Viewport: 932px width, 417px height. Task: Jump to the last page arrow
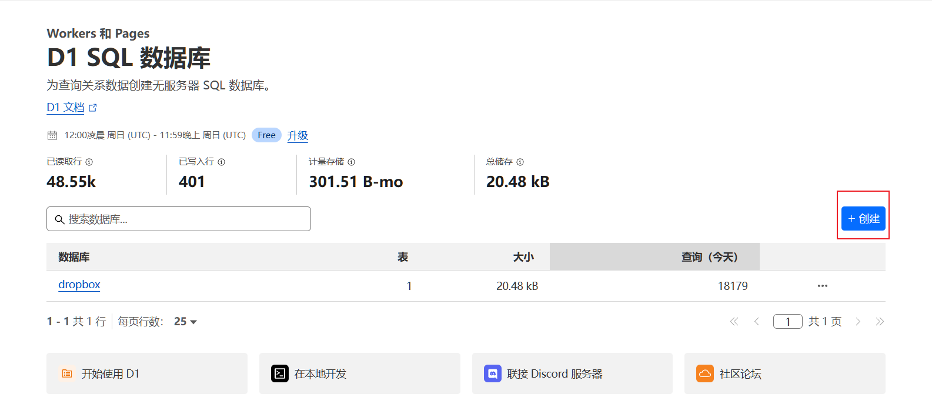point(880,322)
